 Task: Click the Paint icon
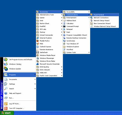(x=64, y=32)
